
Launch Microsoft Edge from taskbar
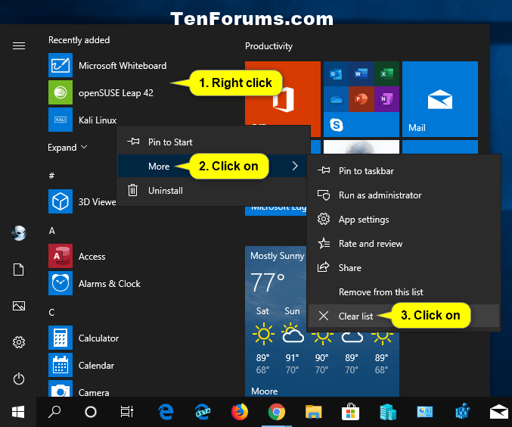tap(166, 412)
